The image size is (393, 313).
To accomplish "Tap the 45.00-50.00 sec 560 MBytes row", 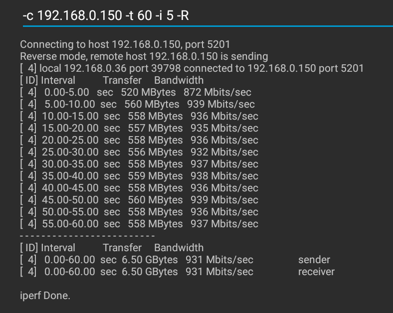I will coord(139,200).
